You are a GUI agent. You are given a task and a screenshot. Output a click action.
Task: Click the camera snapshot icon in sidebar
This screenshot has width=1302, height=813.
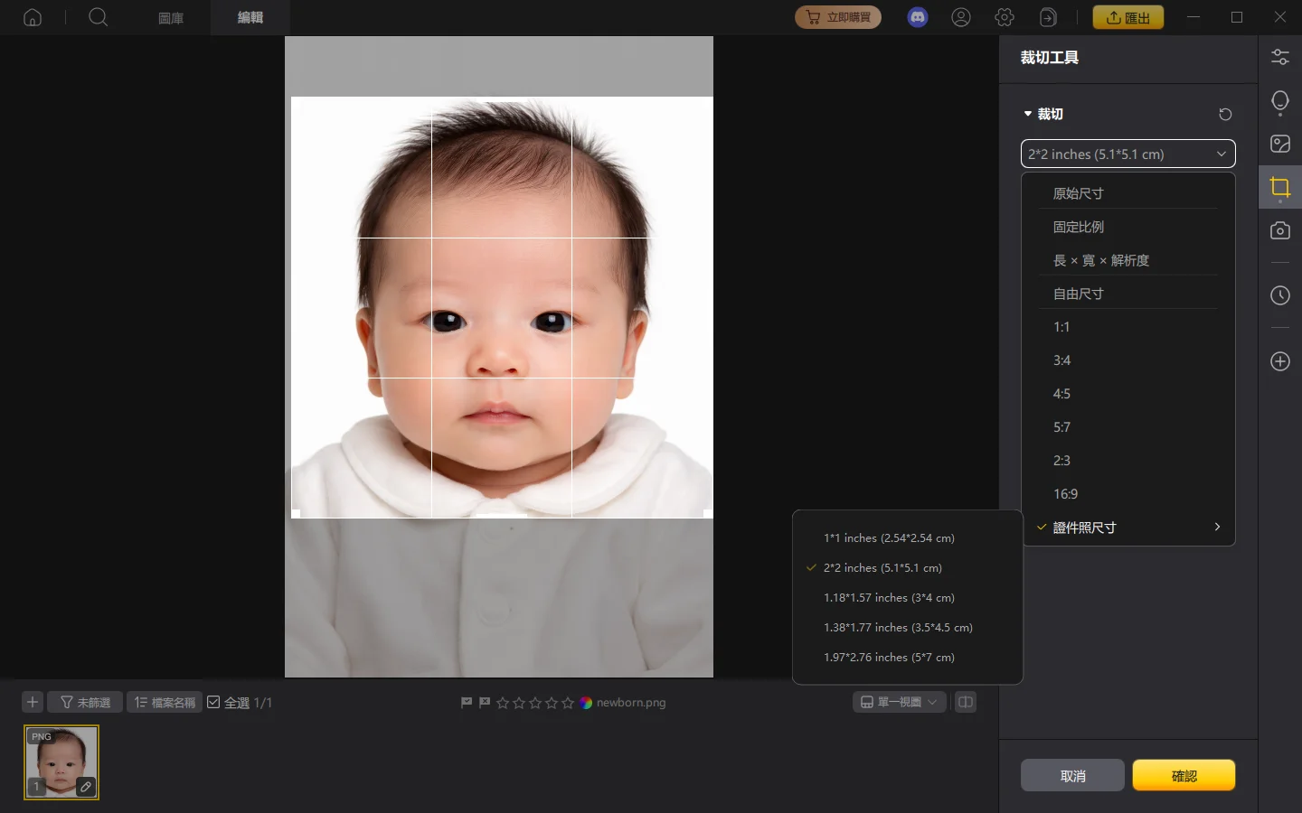[1280, 230]
